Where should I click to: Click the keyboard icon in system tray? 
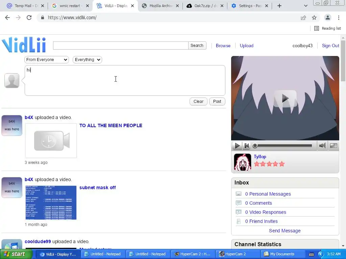pyautogui.click(x=311, y=254)
